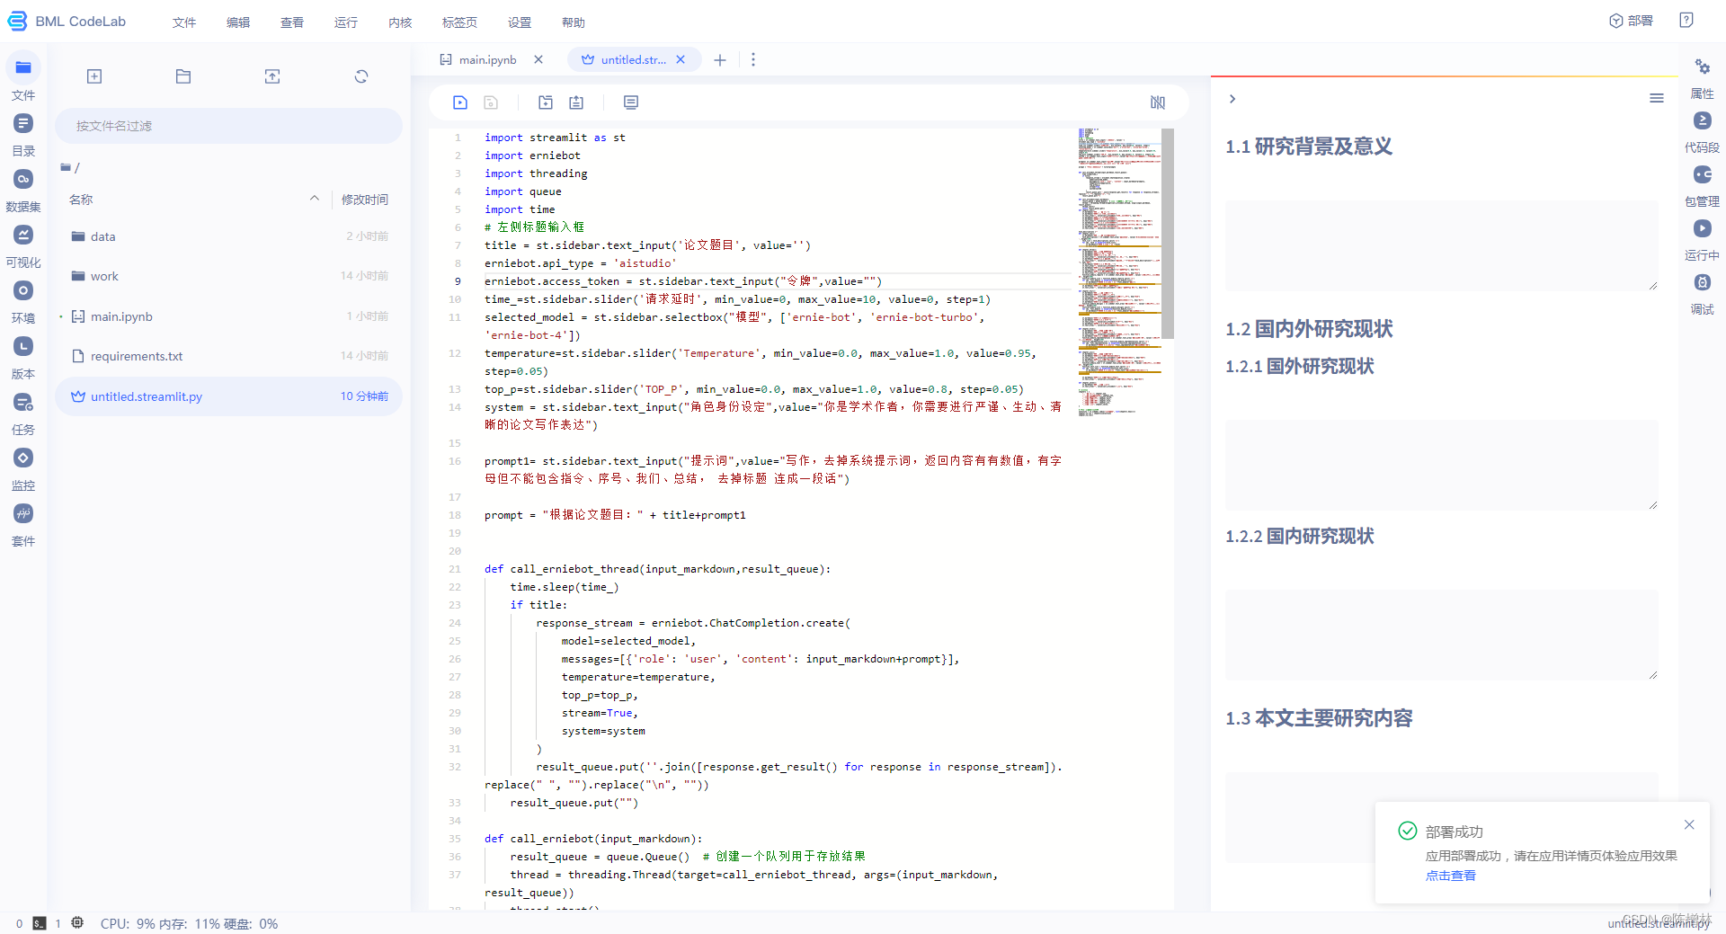The width and height of the screenshot is (1726, 934).
Task: Open the 运行 menu
Action: (x=346, y=22)
